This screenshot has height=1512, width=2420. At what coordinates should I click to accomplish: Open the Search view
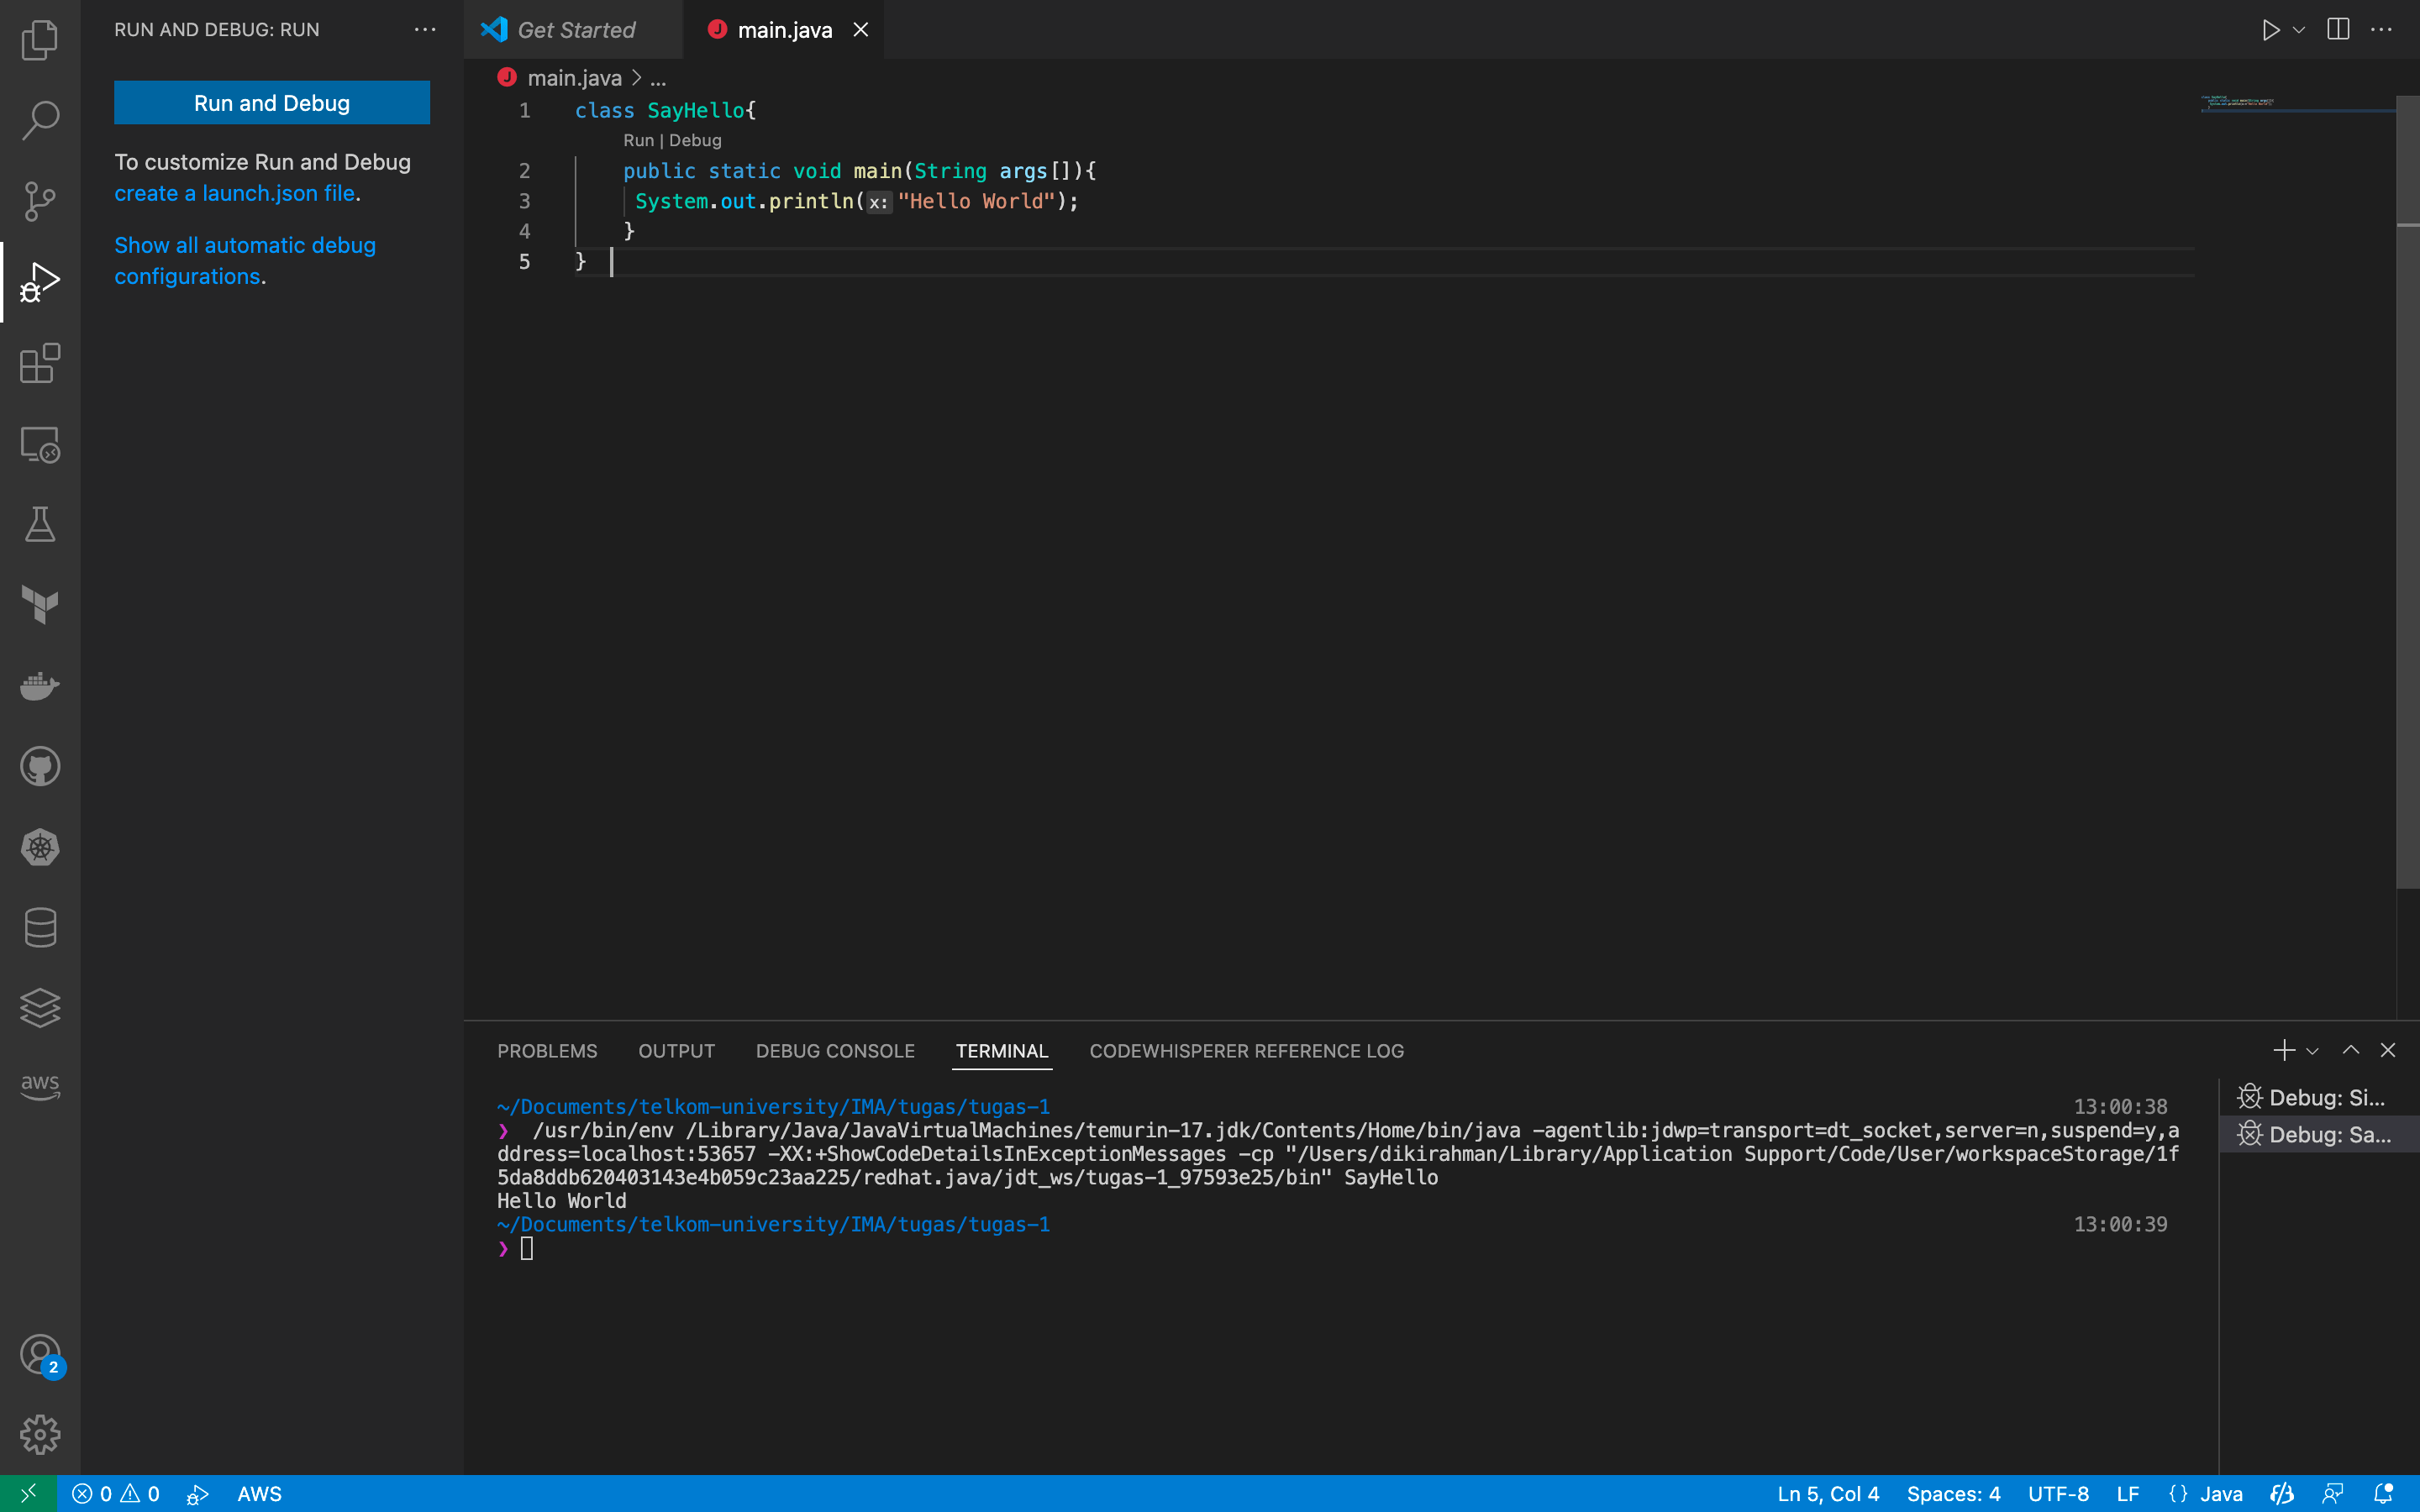pyautogui.click(x=40, y=120)
